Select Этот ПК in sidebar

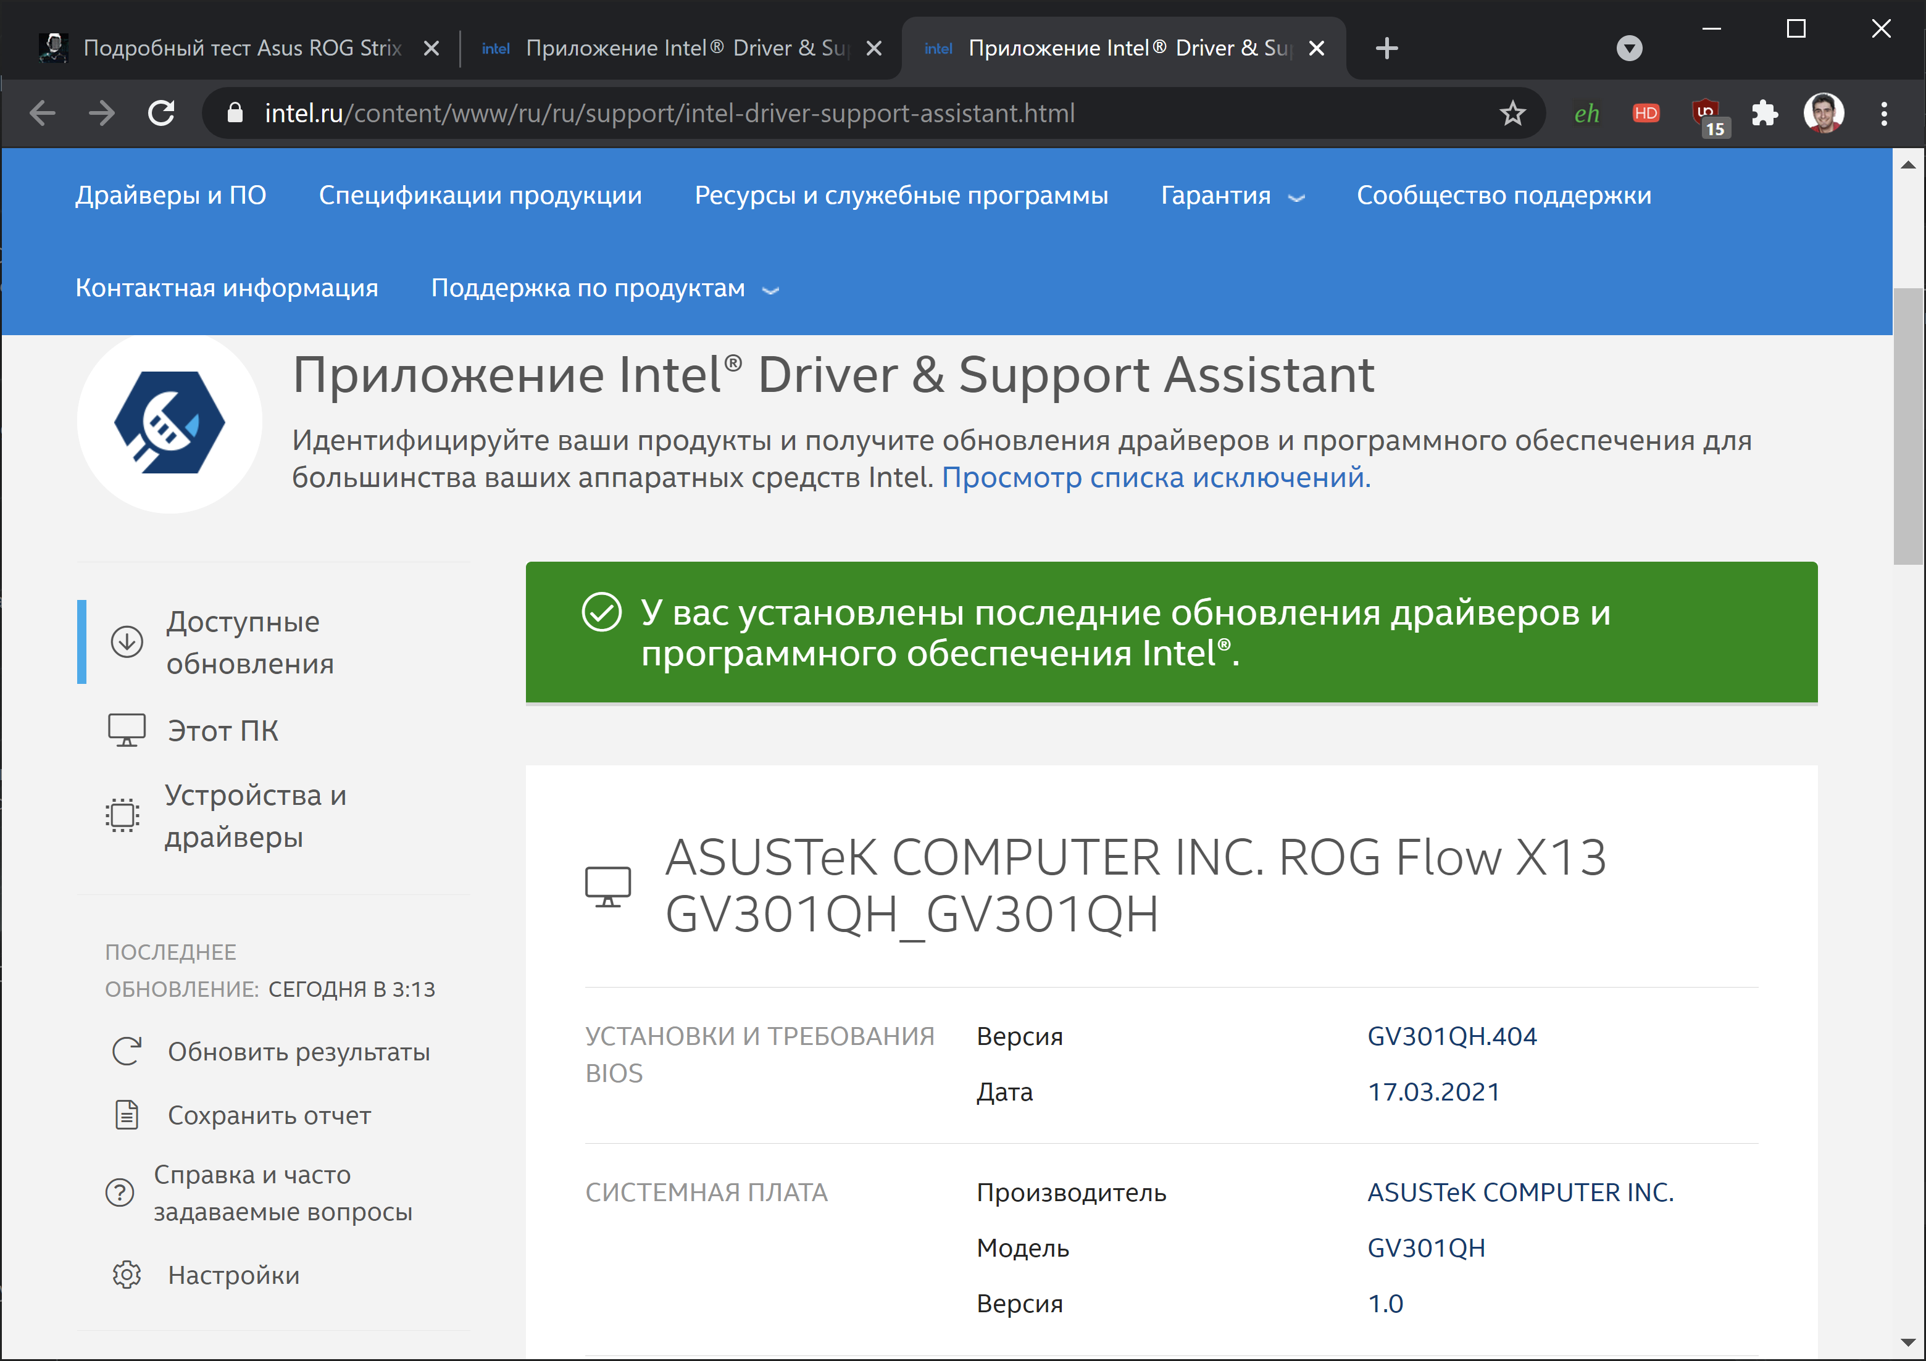pyautogui.click(x=223, y=731)
